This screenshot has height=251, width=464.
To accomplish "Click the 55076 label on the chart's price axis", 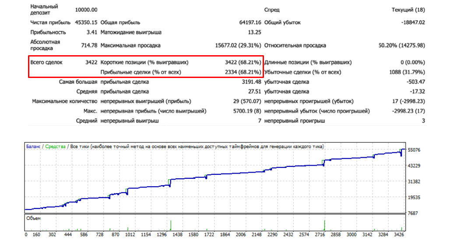I will click(414, 150).
